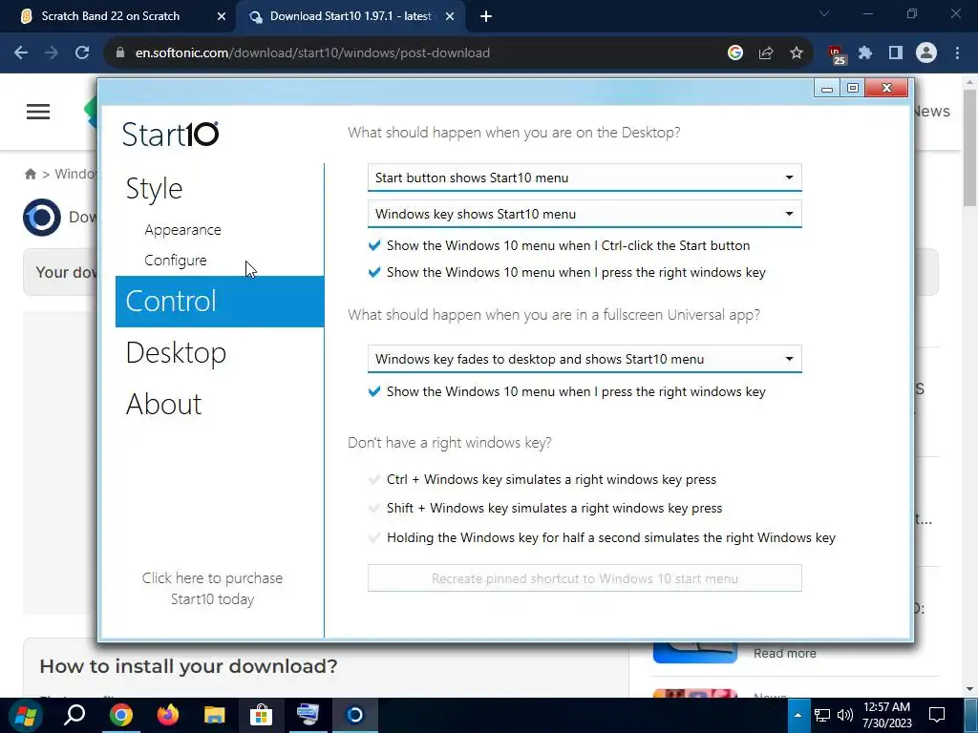Open taskbar Search magnifier
Image resolution: width=978 pixels, height=733 pixels.
(x=74, y=715)
